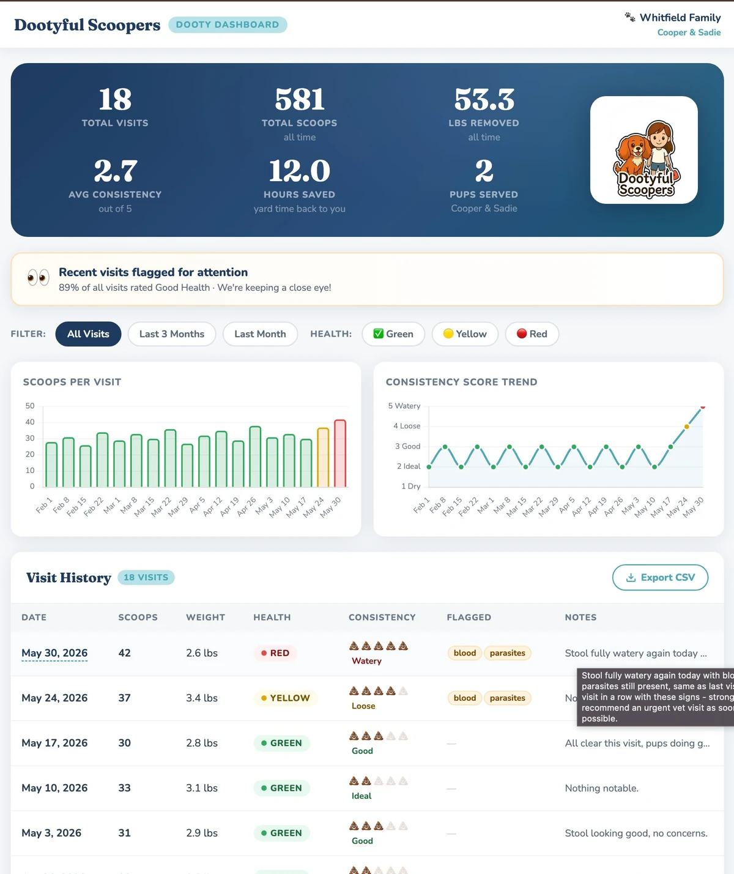Image resolution: width=734 pixels, height=874 pixels.
Task: Click the 2.6 lbs weight cell
Action: tap(202, 653)
